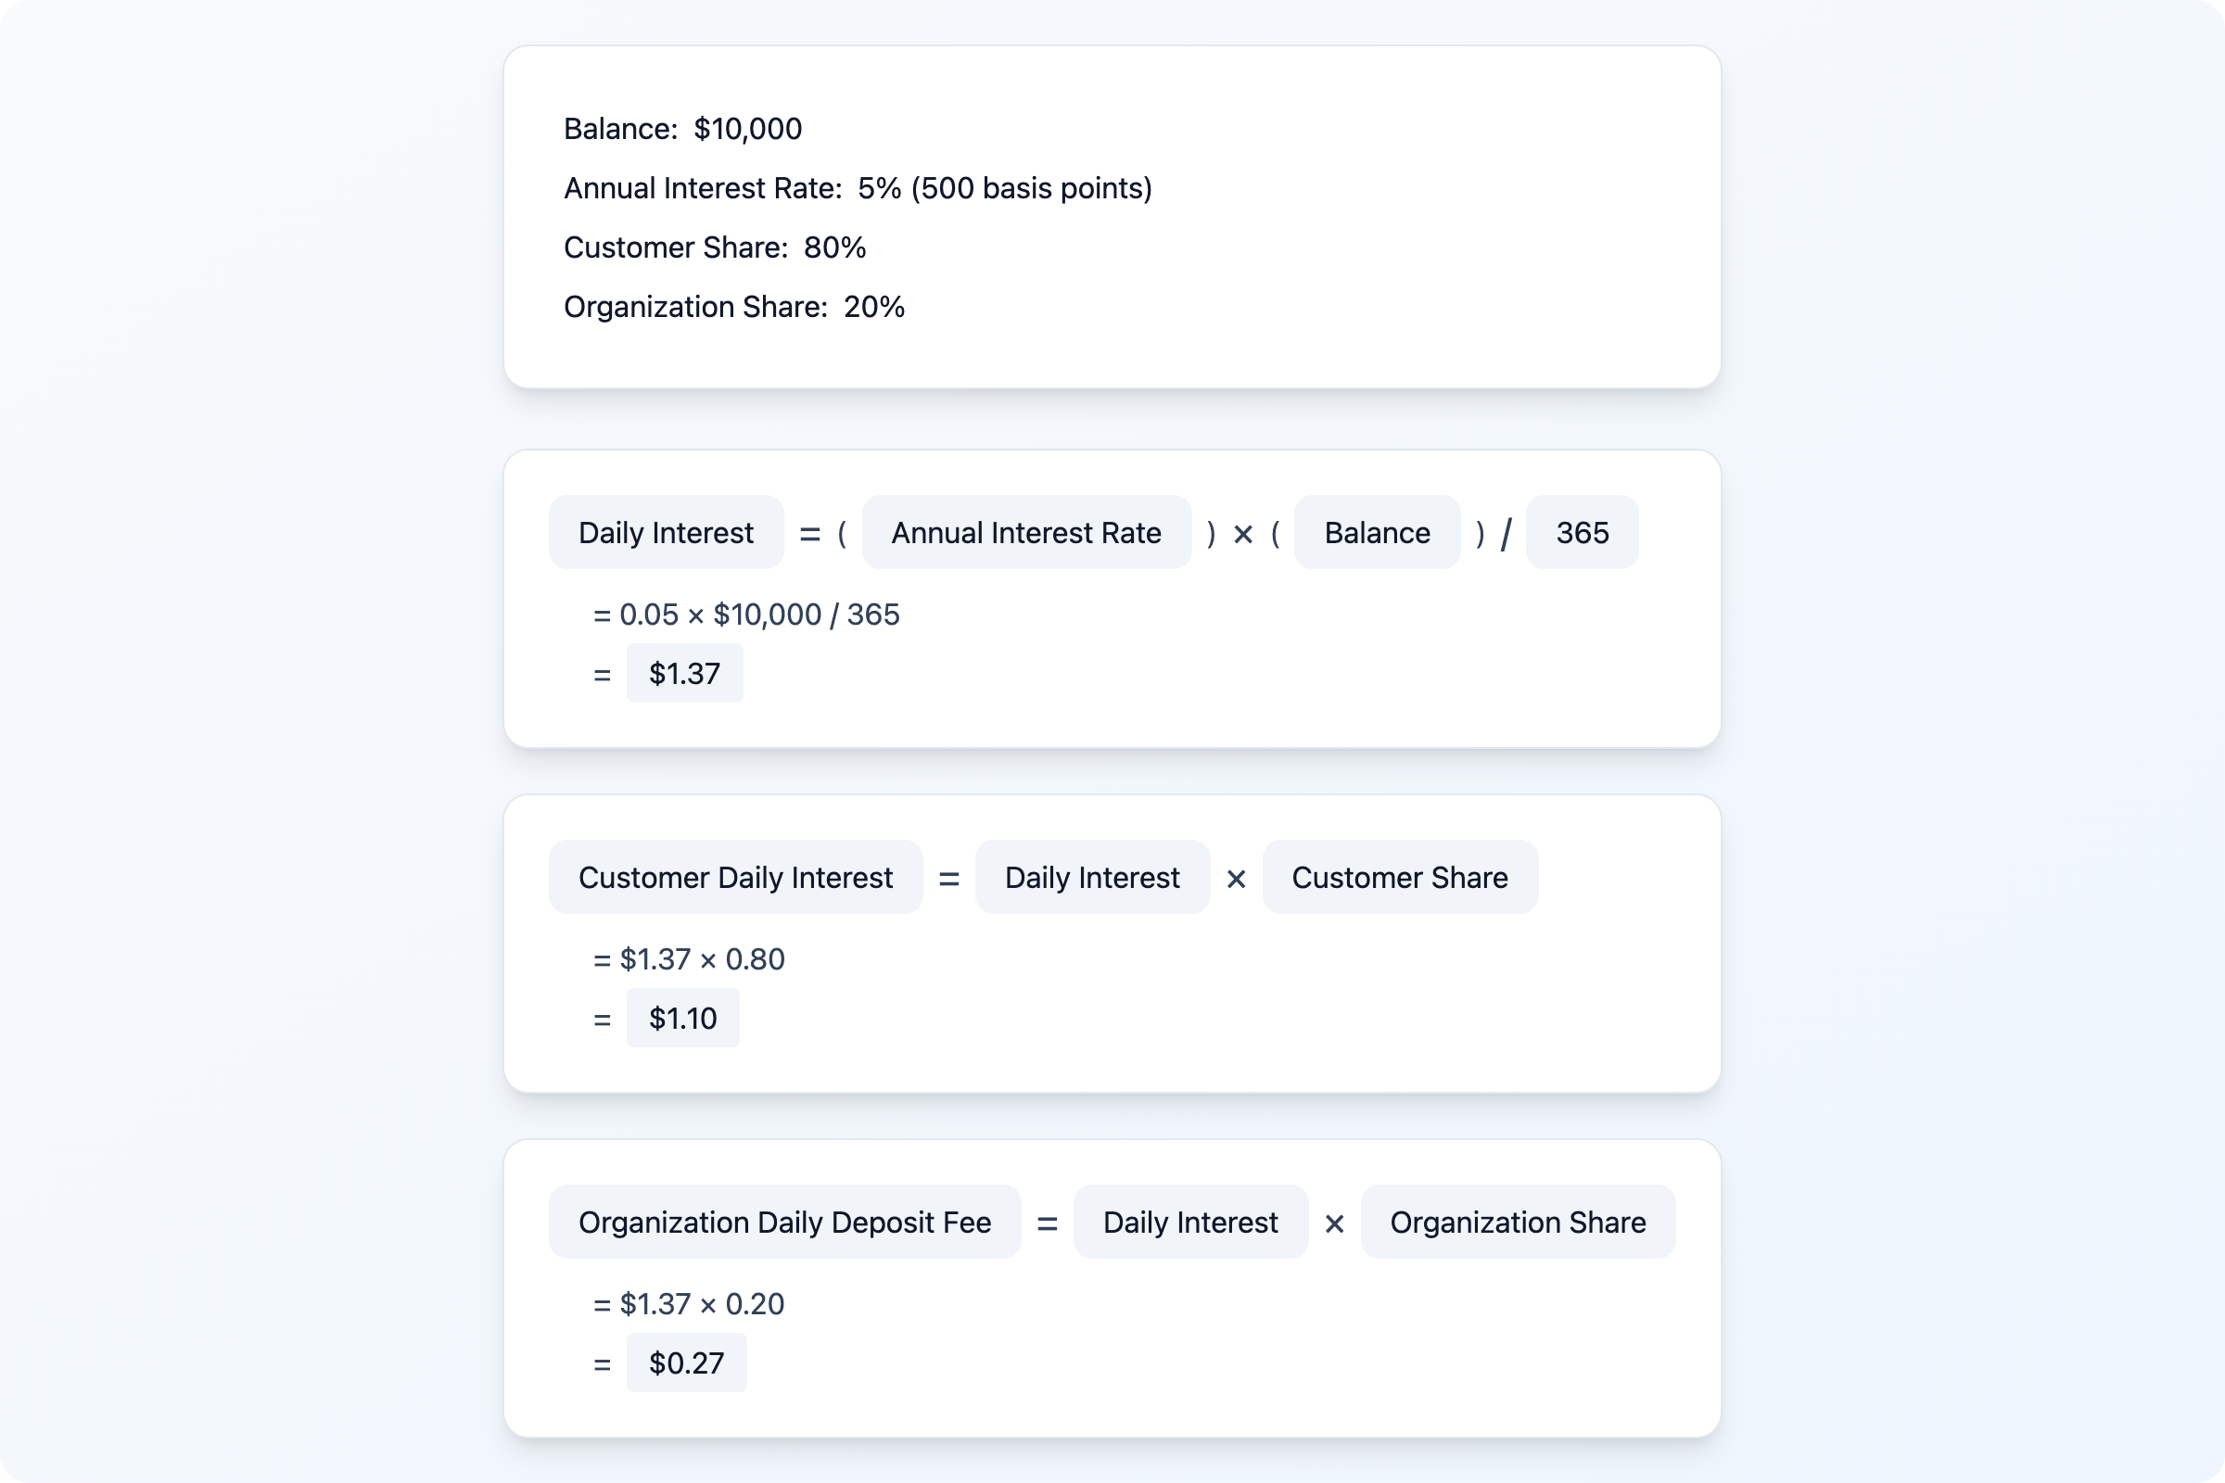Viewport: 2225px width, 1483px height.
Task: Select the Organization Share formula chip
Action: [1518, 1222]
